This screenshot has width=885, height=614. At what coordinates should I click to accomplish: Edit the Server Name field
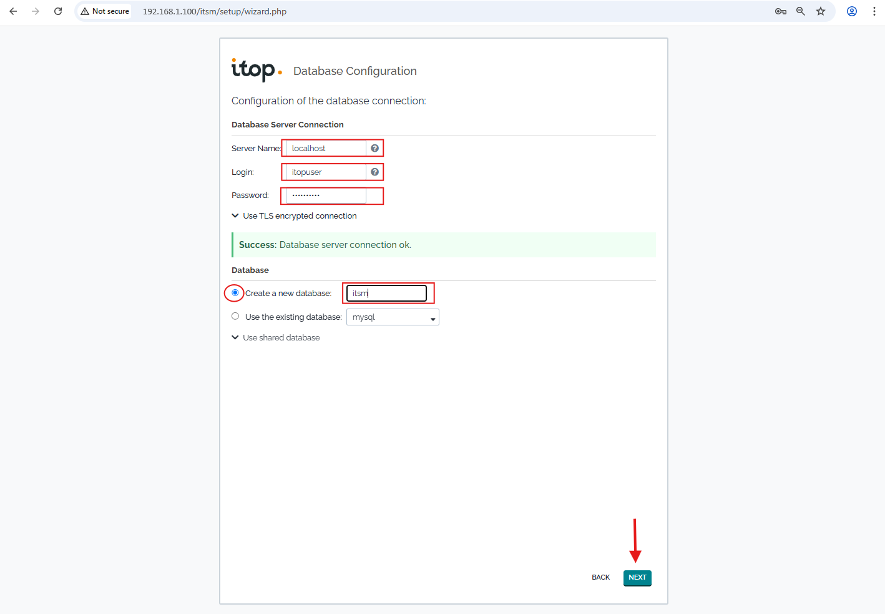[326, 148]
